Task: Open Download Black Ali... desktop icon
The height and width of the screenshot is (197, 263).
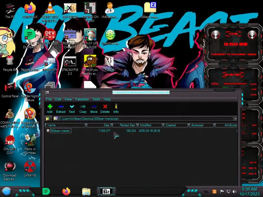Action: pyautogui.click(x=10, y=171)
